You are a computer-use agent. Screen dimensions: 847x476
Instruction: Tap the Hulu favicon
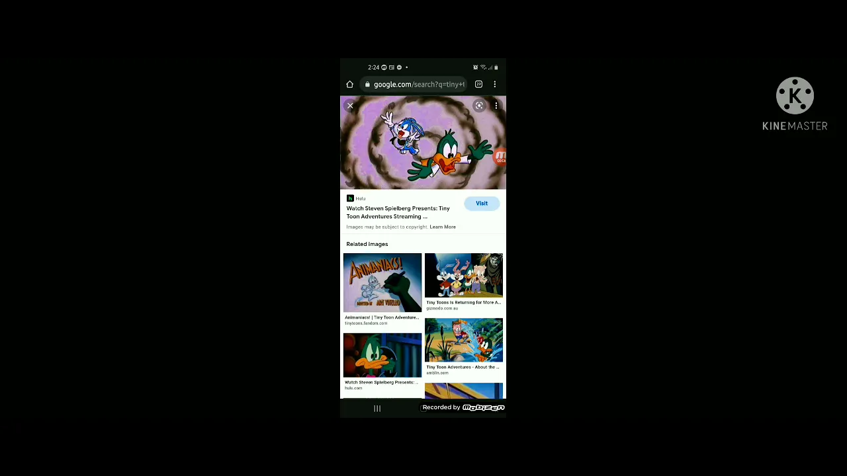coord(350,198)
